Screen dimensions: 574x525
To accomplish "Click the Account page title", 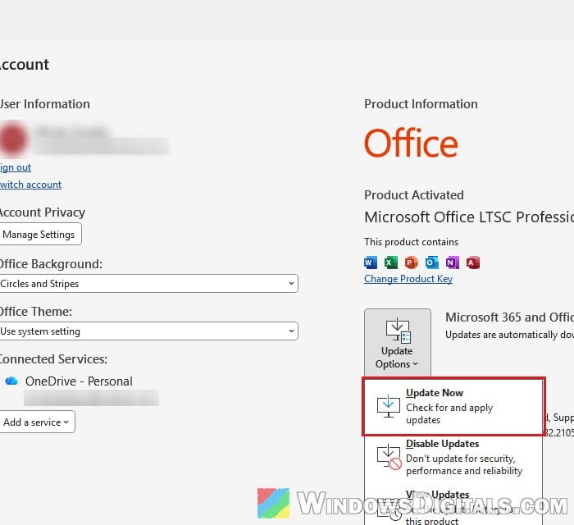I will (x=24, y=65).
